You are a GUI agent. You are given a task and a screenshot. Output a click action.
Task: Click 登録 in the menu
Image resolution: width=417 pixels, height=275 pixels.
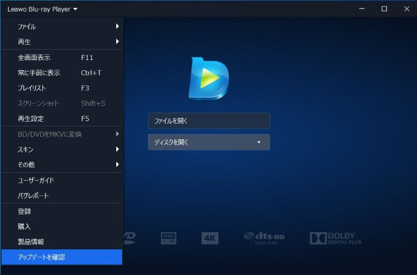click(x=62, y=211)
